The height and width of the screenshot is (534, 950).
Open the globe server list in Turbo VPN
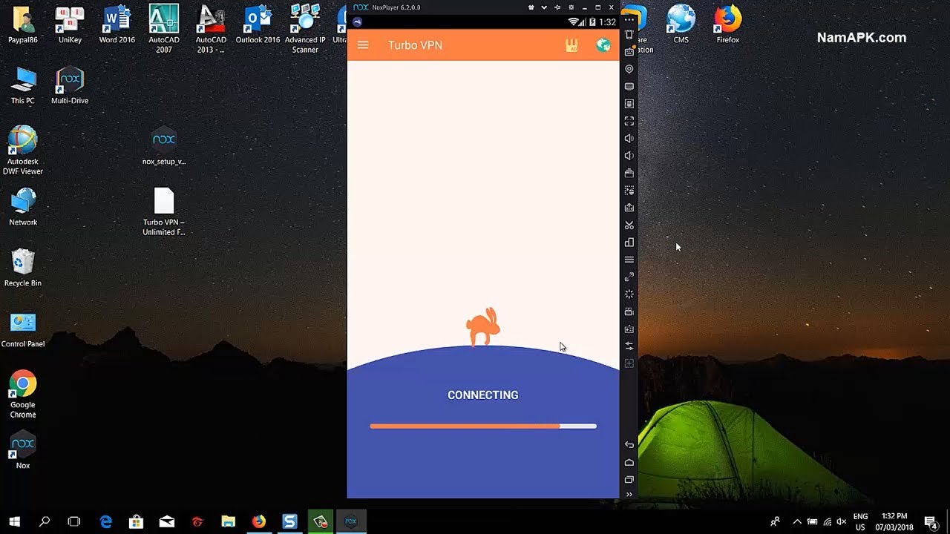603,45
